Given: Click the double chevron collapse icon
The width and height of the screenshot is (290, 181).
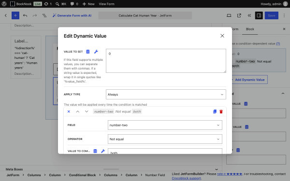Looking at the screenshot, I should tap(249, 15).
